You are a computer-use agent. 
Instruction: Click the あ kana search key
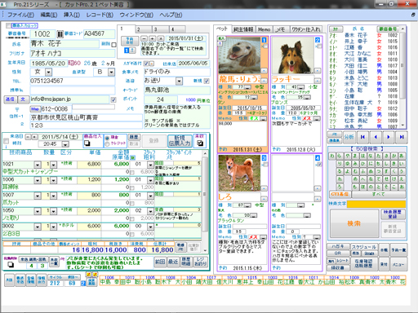tap(402, 156)
